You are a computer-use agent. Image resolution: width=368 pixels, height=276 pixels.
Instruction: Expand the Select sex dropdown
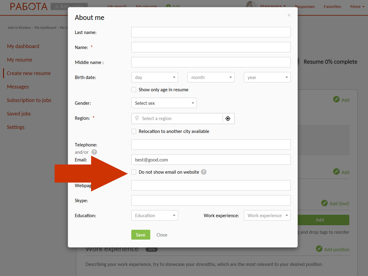coord(164,103)
